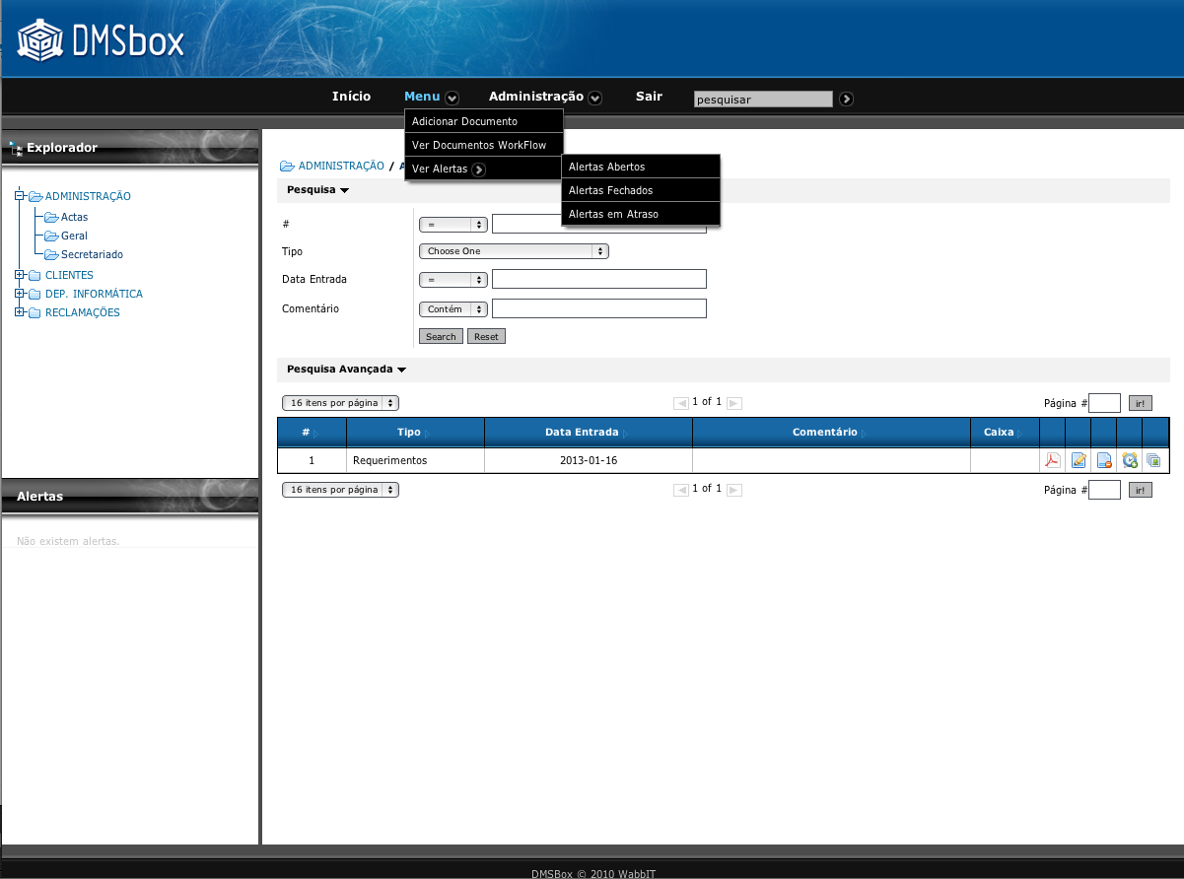Click the edit document pencil icon

click(x=1079, y=460)
